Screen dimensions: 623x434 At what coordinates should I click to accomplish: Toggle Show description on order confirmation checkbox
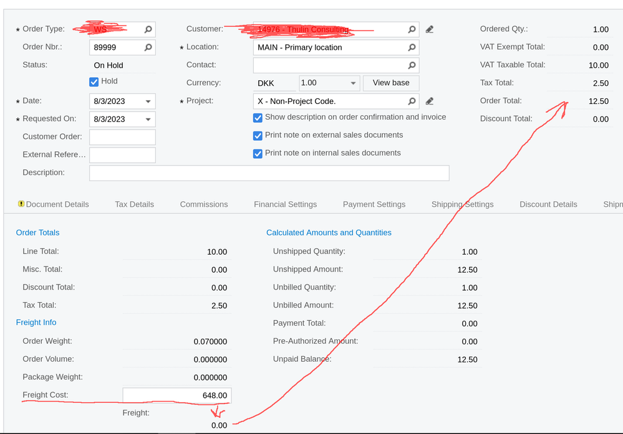click(x=258, y=118)
